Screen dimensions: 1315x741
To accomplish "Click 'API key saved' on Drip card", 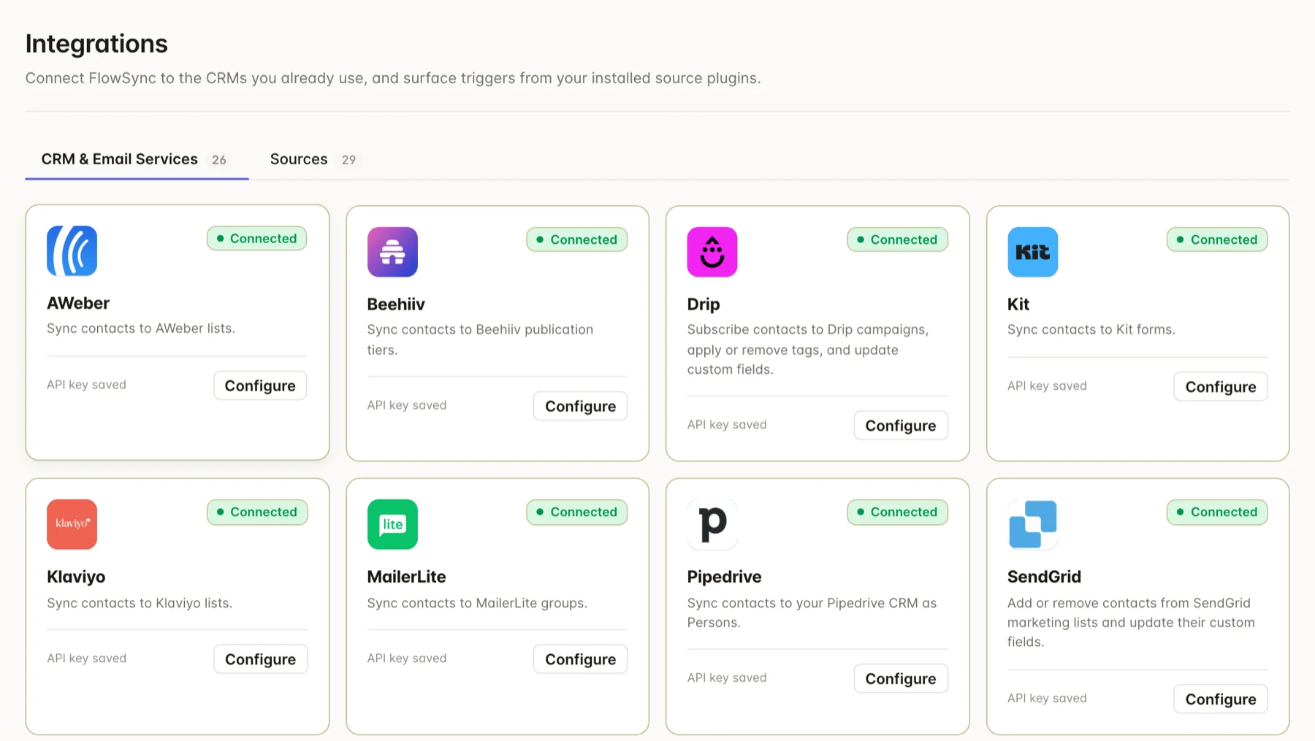I will (727, 425).
